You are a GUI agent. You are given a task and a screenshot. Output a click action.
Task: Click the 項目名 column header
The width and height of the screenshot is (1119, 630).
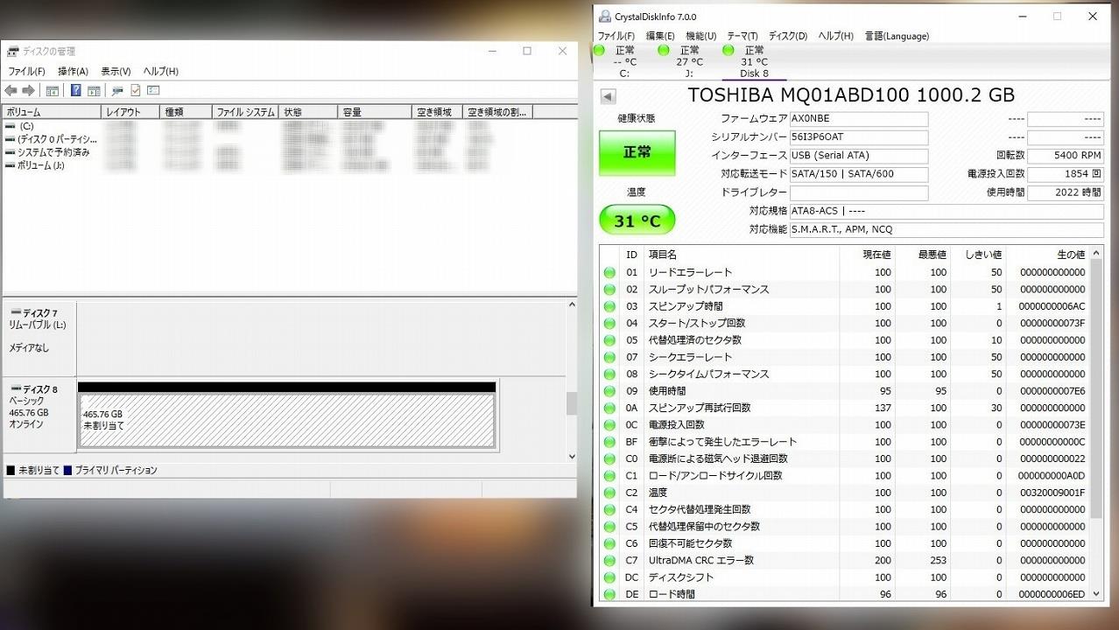pos(741,255)
